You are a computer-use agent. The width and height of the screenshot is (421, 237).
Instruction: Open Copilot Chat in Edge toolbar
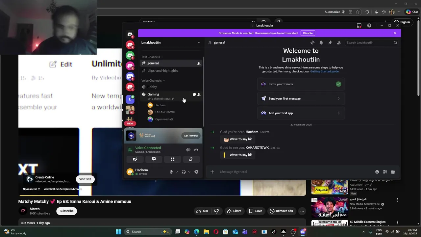tap(412, 12)
